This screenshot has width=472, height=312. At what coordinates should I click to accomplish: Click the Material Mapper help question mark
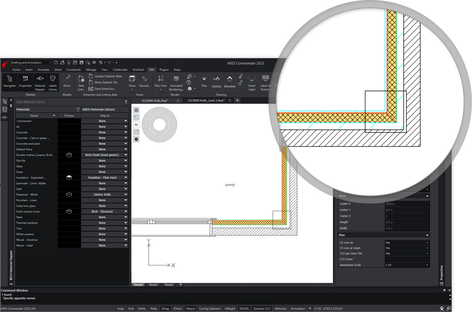click(x=126, y=102)
